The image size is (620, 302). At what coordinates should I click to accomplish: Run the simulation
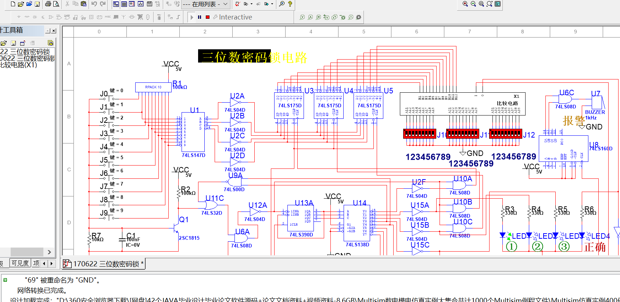(x=192, y=17)
